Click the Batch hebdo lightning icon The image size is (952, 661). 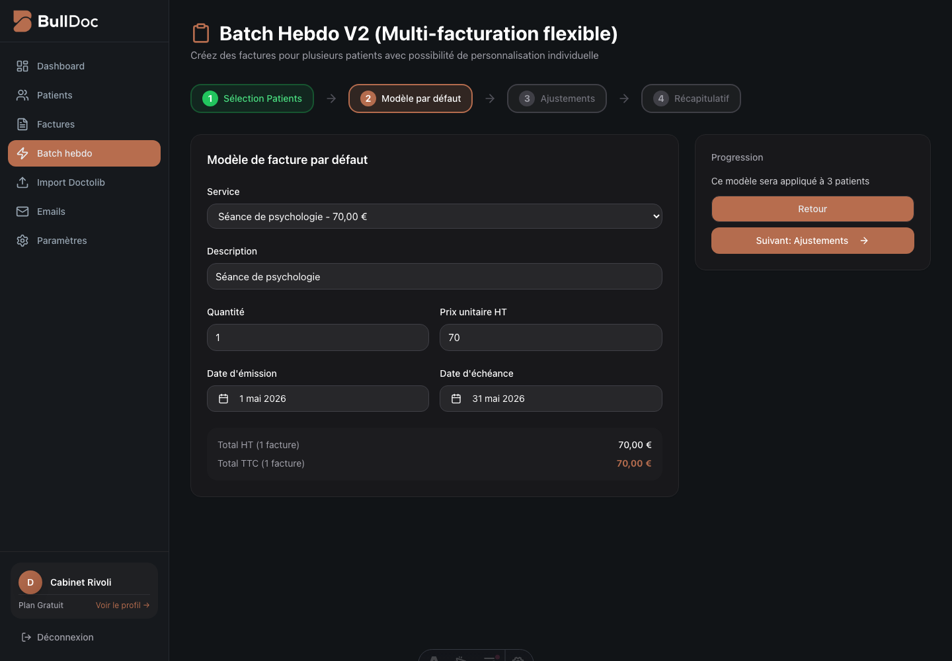22,153
